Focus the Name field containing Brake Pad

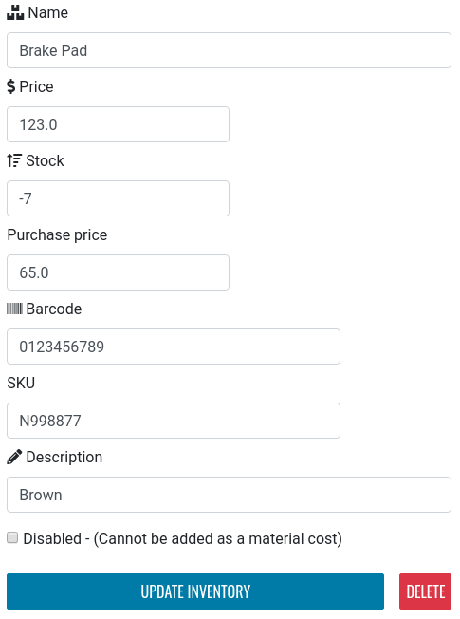pyautogui.click(x=229, y=50)
